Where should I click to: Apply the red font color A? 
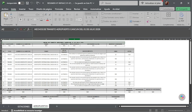[x=47, y=19]
